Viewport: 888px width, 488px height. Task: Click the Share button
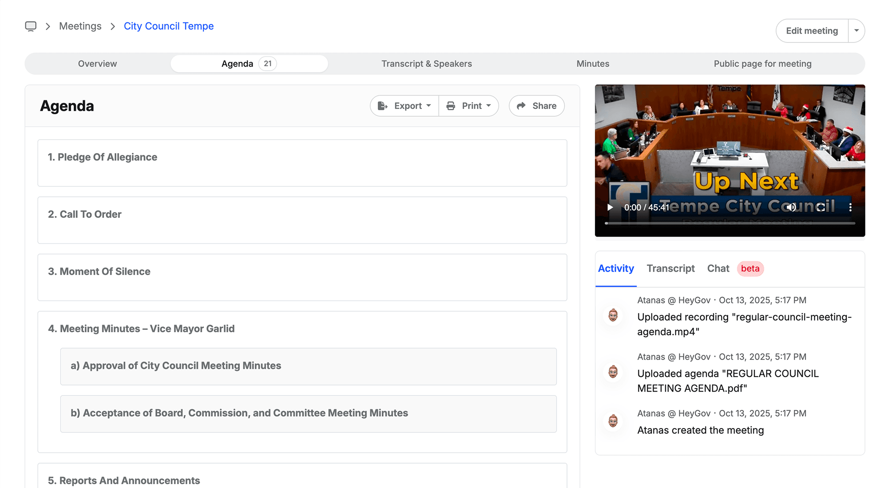[x=537, y=106]
